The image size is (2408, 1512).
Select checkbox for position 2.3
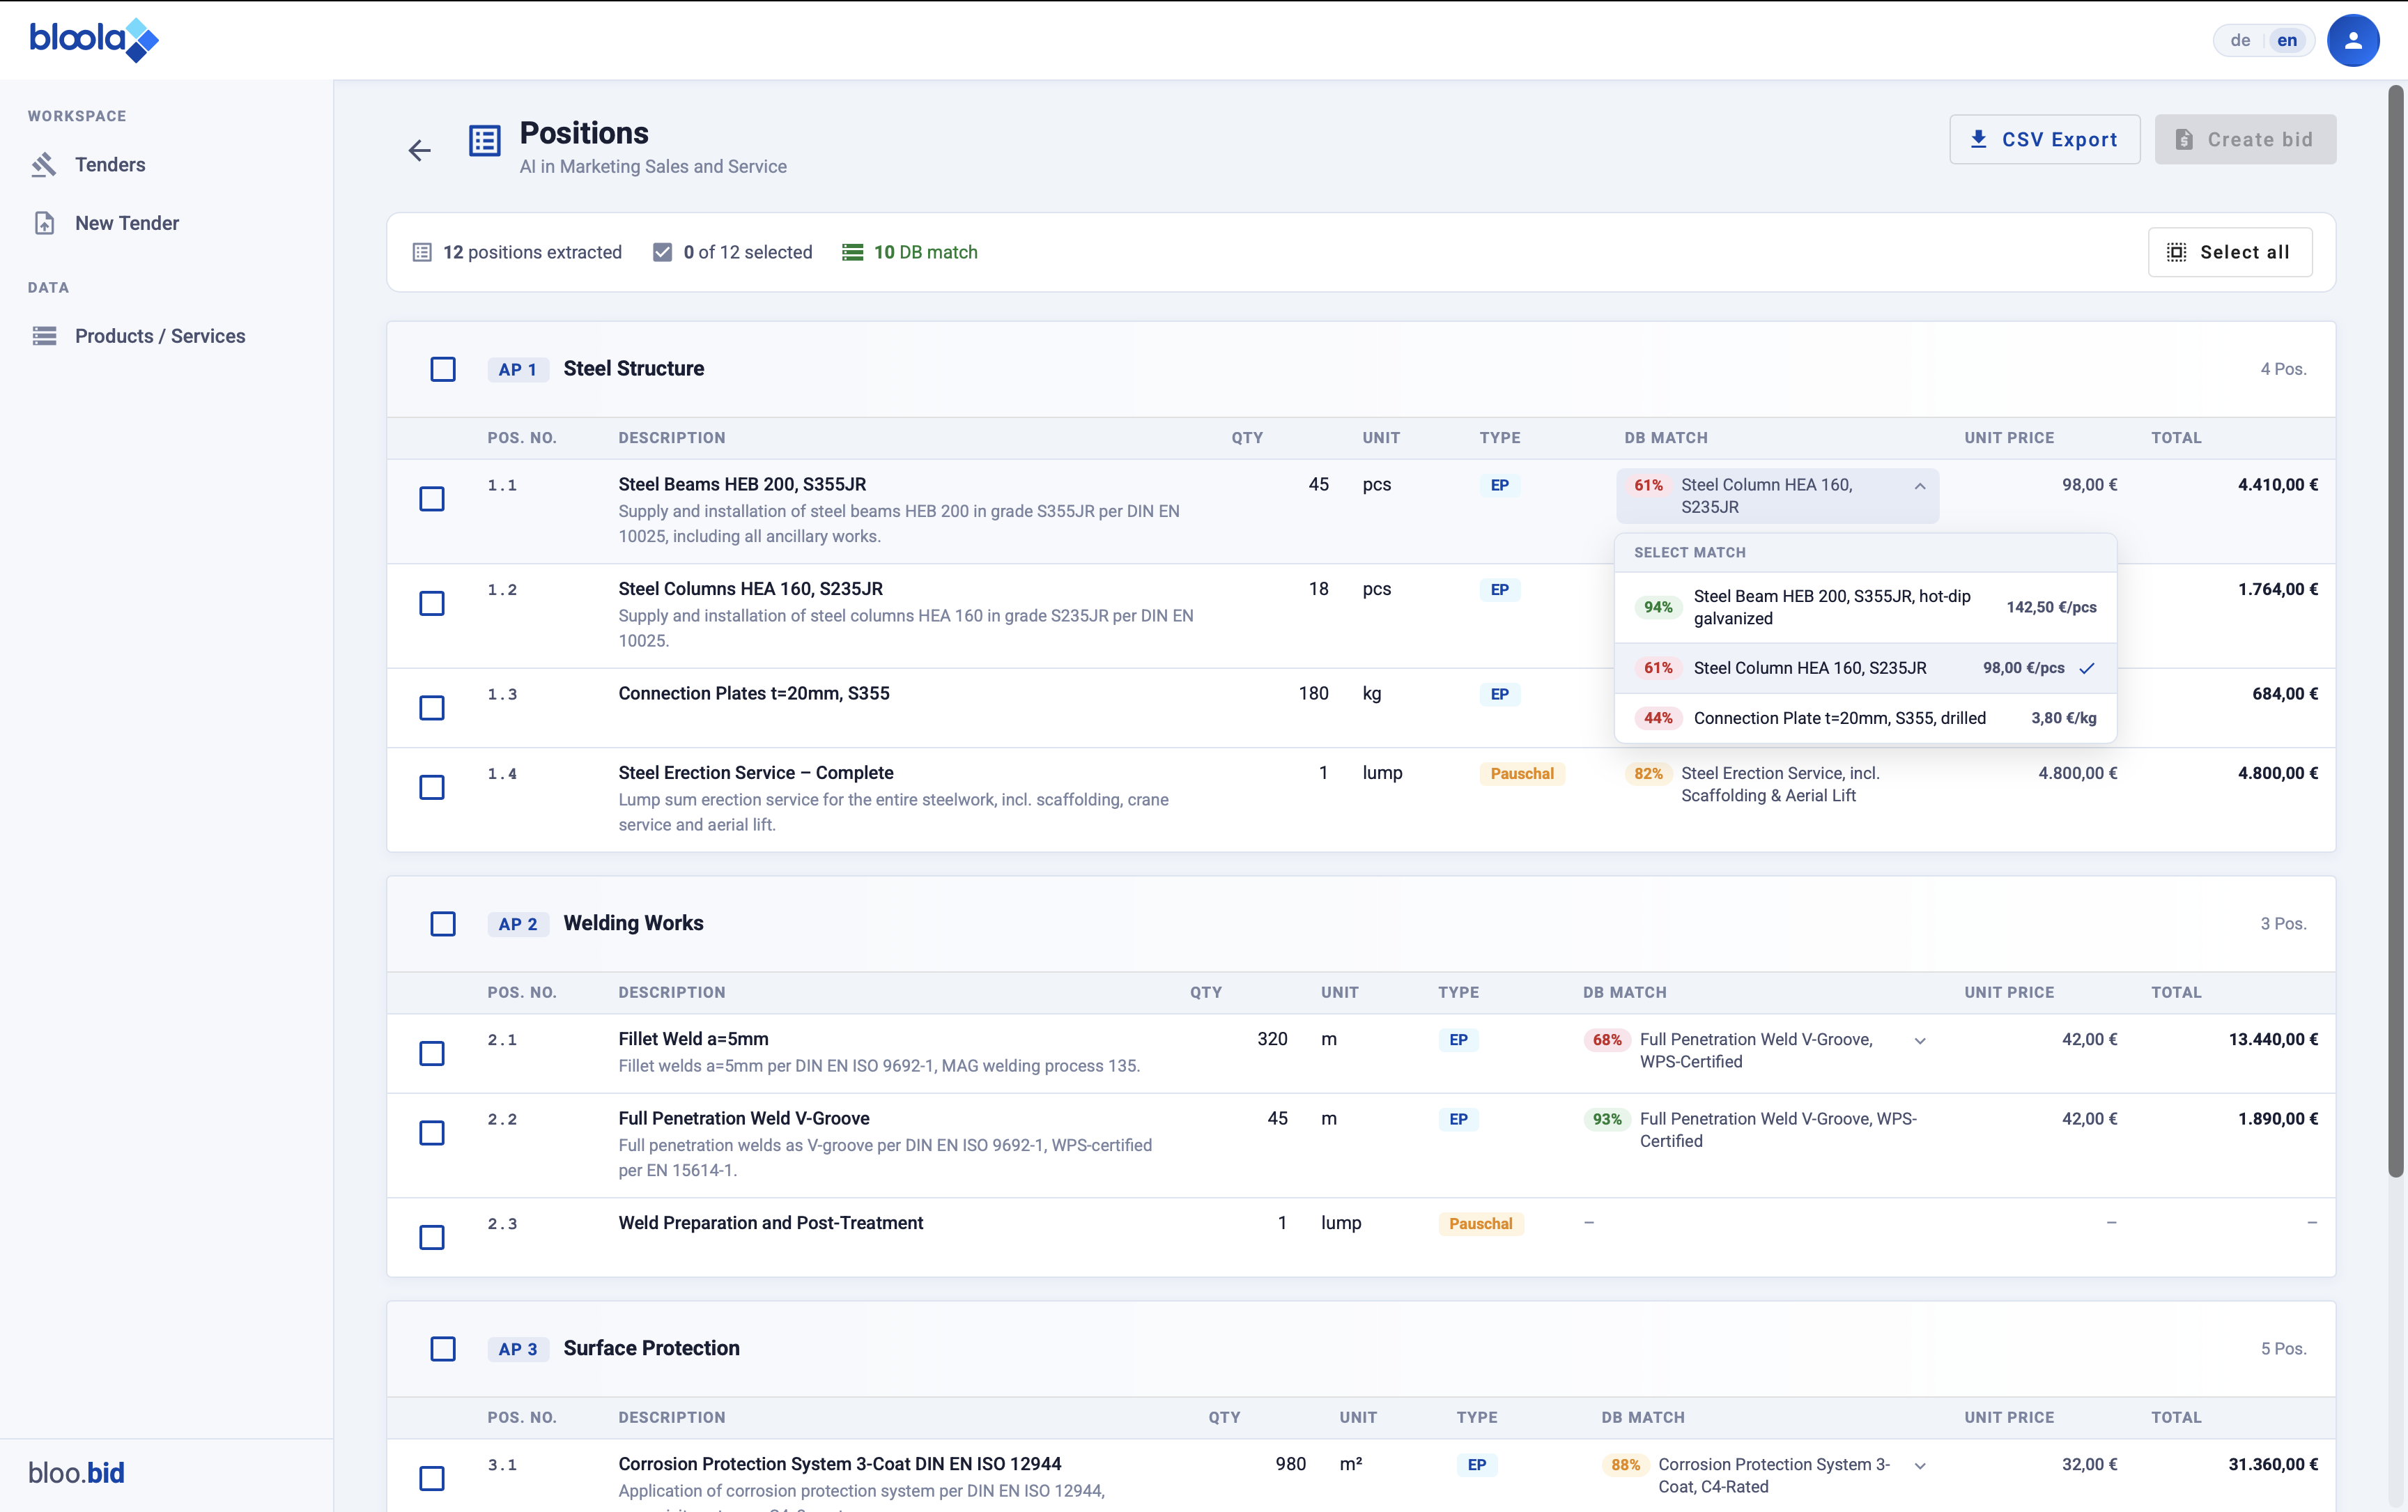[x=432, y=1237]
